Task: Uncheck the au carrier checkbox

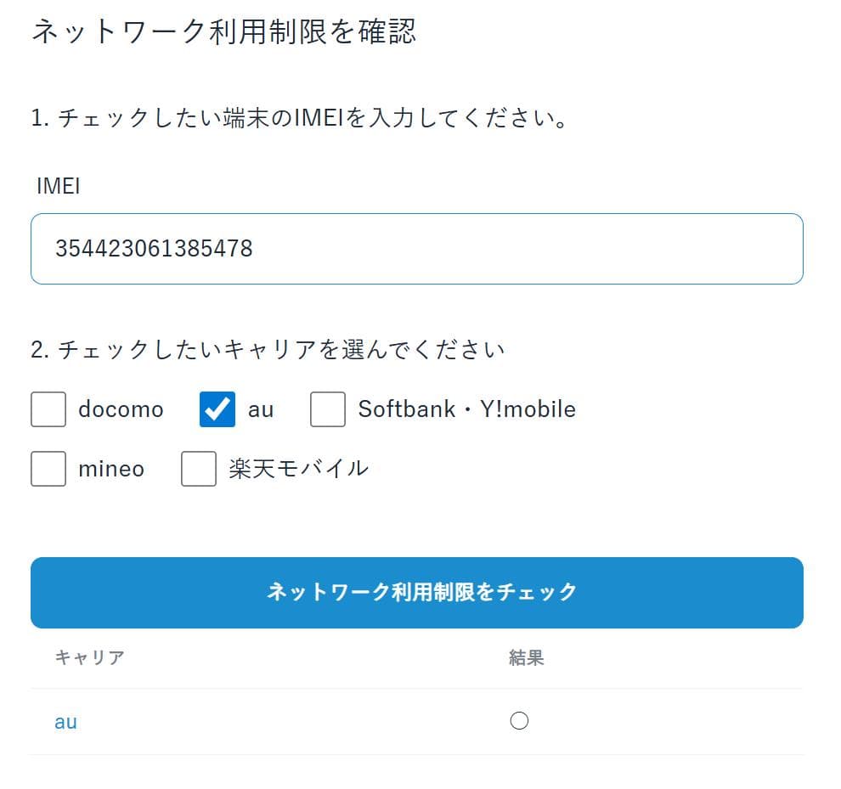Action: (217, 409)
